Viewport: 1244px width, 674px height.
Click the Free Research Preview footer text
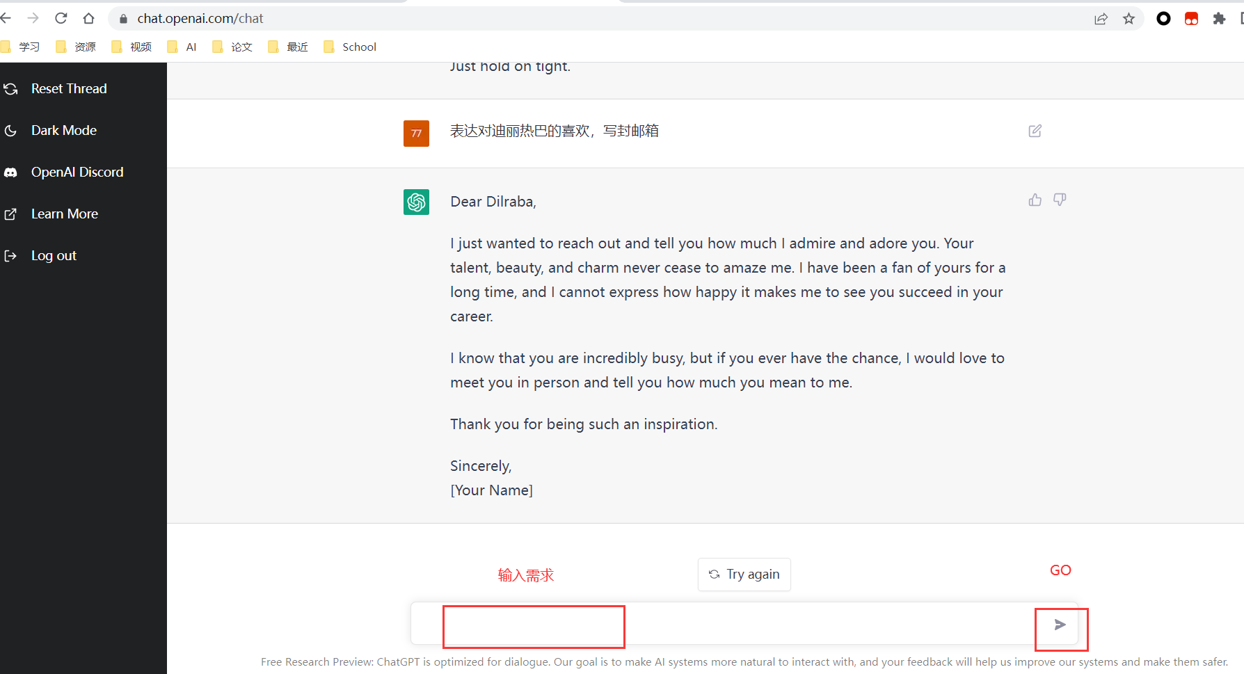[744, 662]
